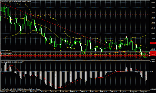The image size is (156, 93).
Task: Click the 1.0085 price scale value
Action: pyautogui.click(x=153, y=33)
